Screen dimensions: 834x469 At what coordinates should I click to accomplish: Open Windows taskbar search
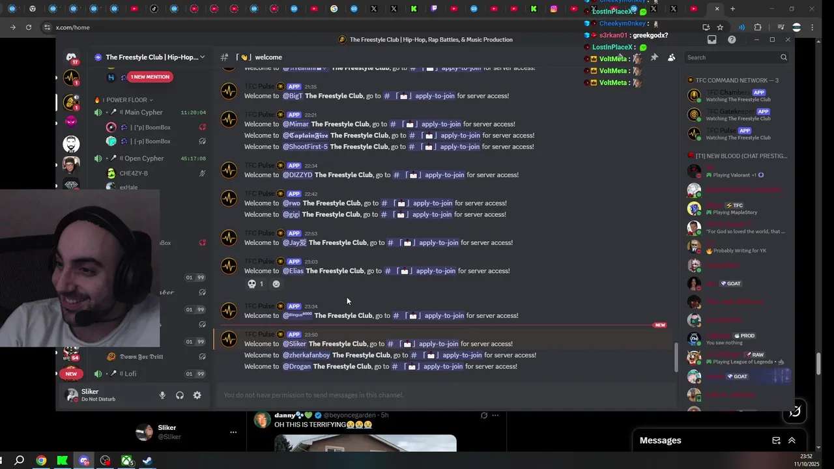(x=20, y=461)
